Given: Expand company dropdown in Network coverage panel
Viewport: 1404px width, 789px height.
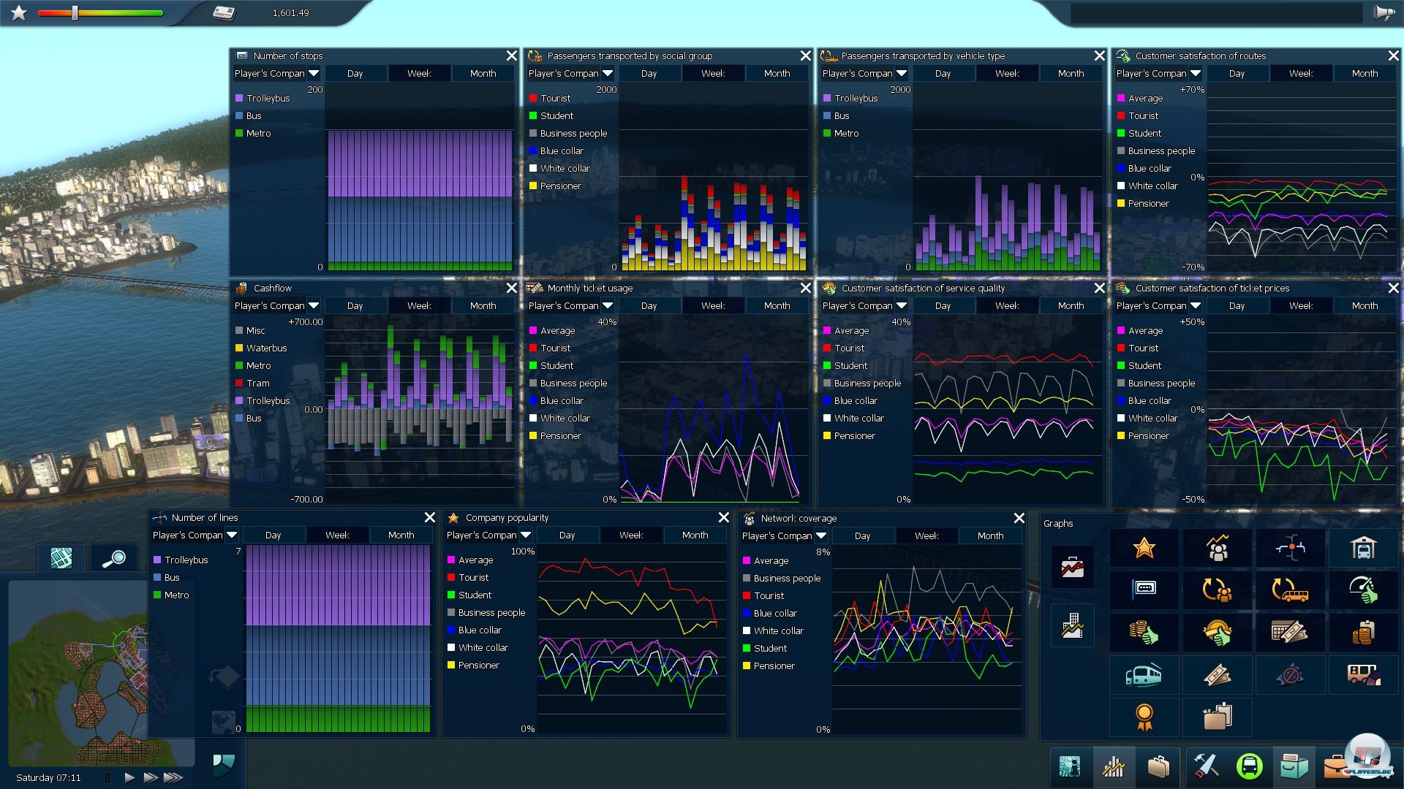Looking at the screenshot, I should click(821, 536).
